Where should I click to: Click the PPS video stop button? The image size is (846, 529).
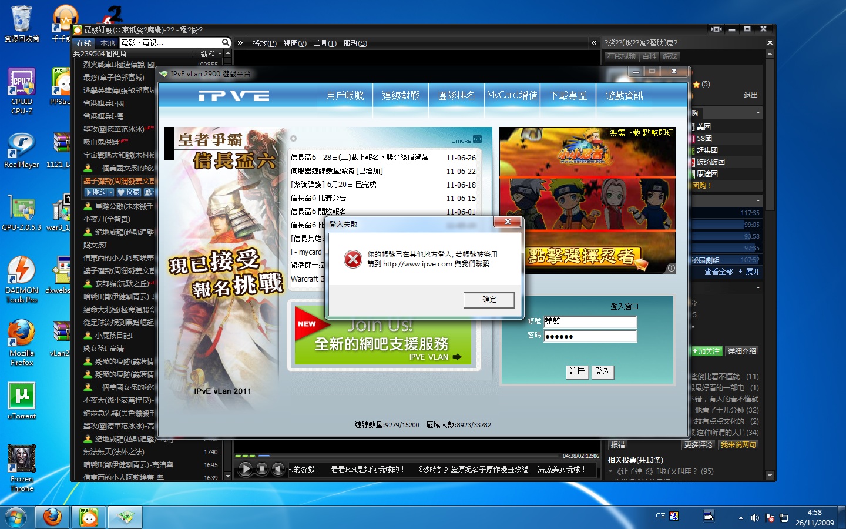point(262,469)
